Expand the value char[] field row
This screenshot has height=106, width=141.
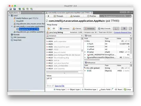[x=85, y=52]
